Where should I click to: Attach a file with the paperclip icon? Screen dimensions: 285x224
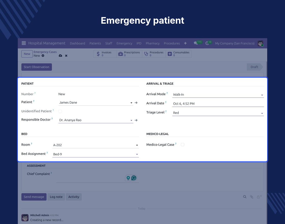pos(252,197)
